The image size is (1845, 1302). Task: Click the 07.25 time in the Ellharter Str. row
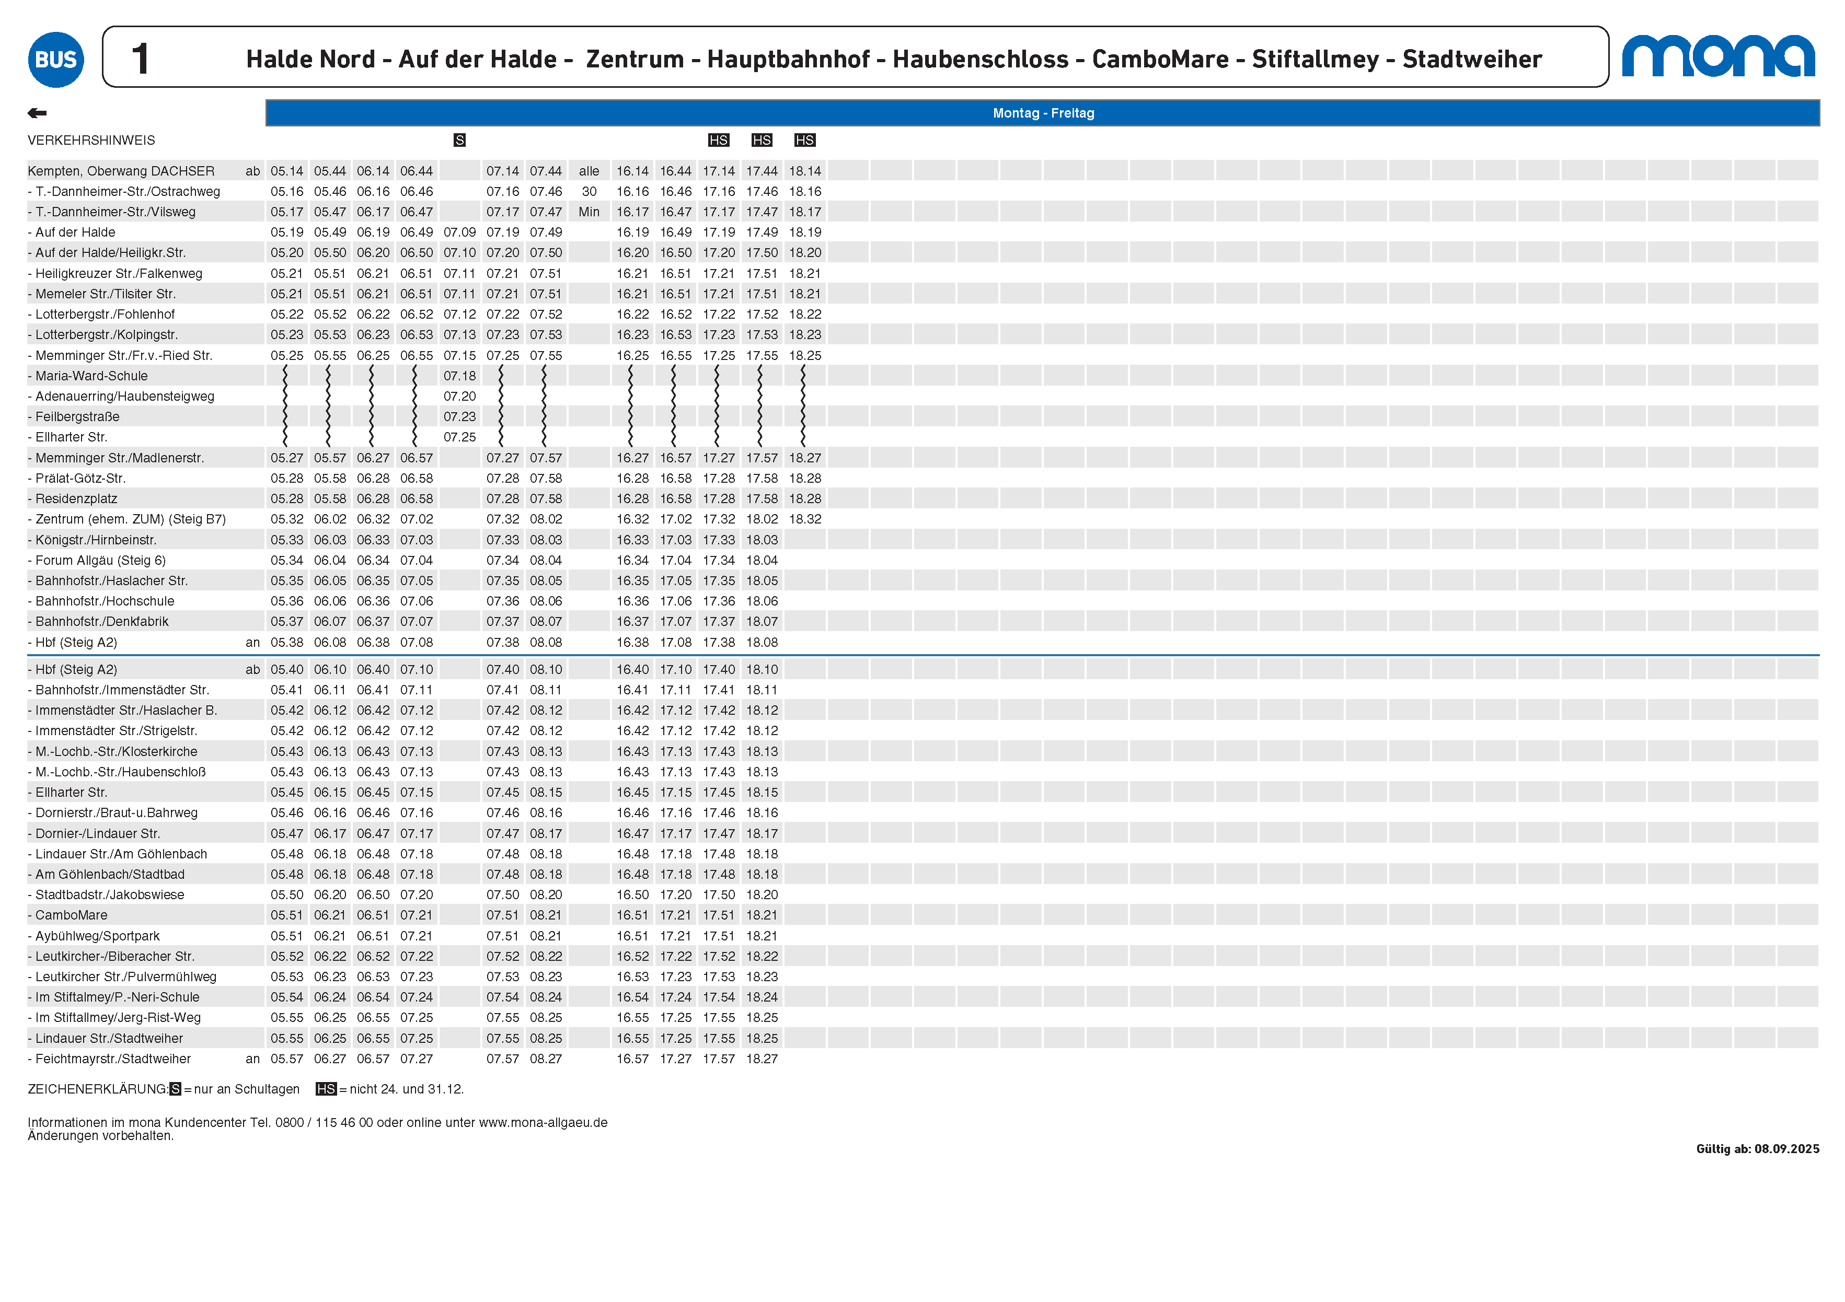pyautogui.click(x=459, y=438)
